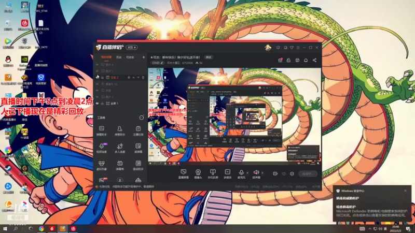Open QQ penguin desktop icon

[x=8, y=61]
